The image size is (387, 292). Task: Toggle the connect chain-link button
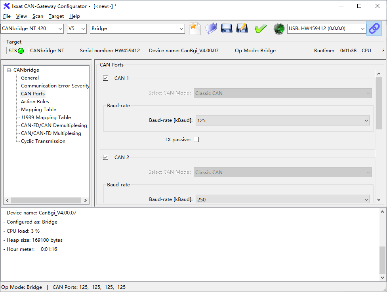(x=374, y=28)
